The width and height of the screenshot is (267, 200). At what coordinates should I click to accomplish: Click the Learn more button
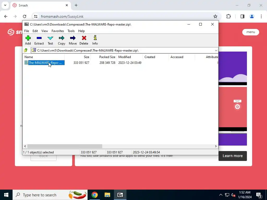233,156
